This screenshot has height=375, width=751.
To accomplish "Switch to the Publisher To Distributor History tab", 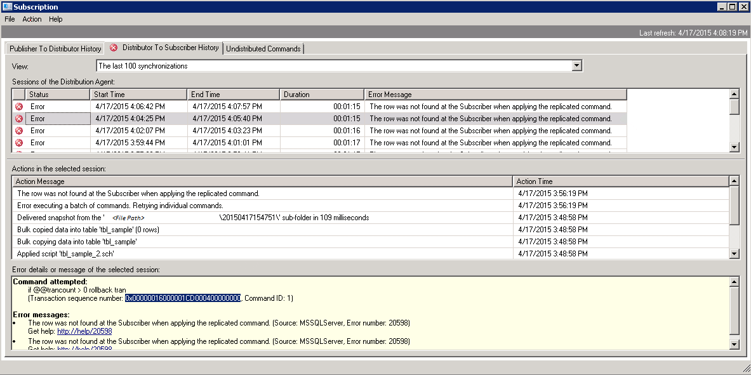I will pos(54,48).
